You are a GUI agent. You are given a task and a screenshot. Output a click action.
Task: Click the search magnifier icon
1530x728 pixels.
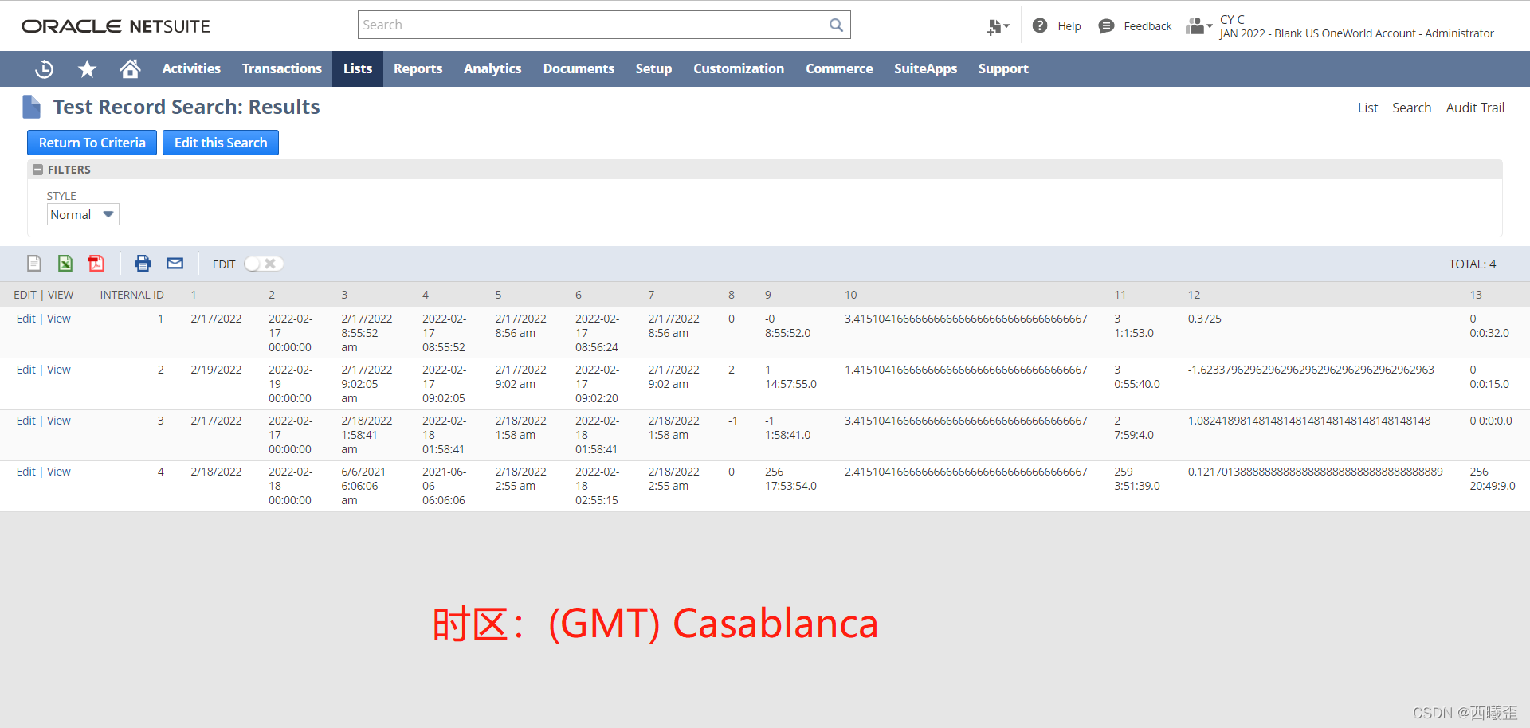(x=836, y=25)
